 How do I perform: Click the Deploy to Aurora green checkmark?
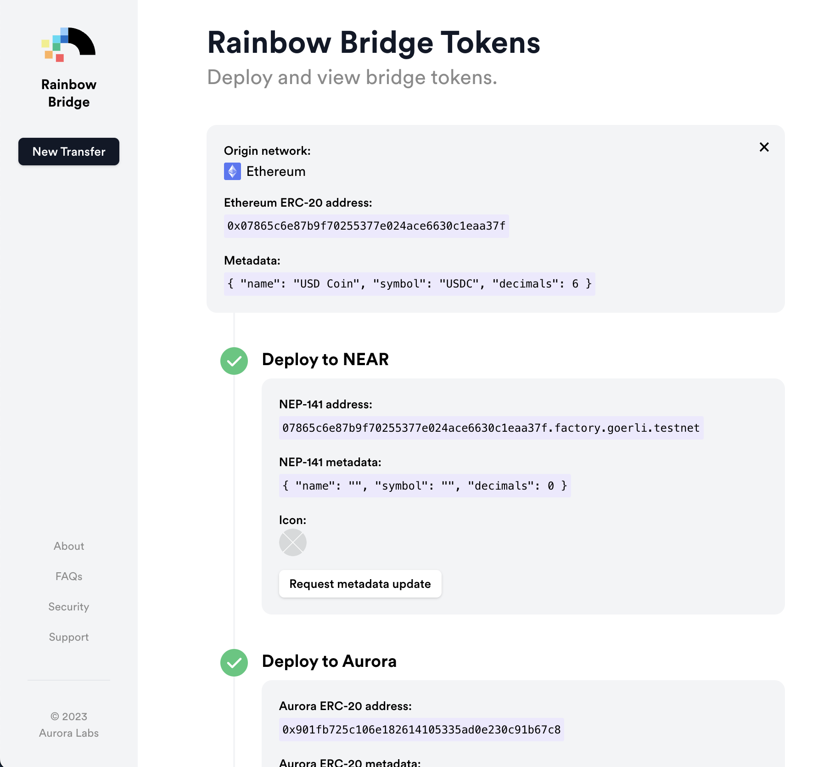[x=234, y=663]
